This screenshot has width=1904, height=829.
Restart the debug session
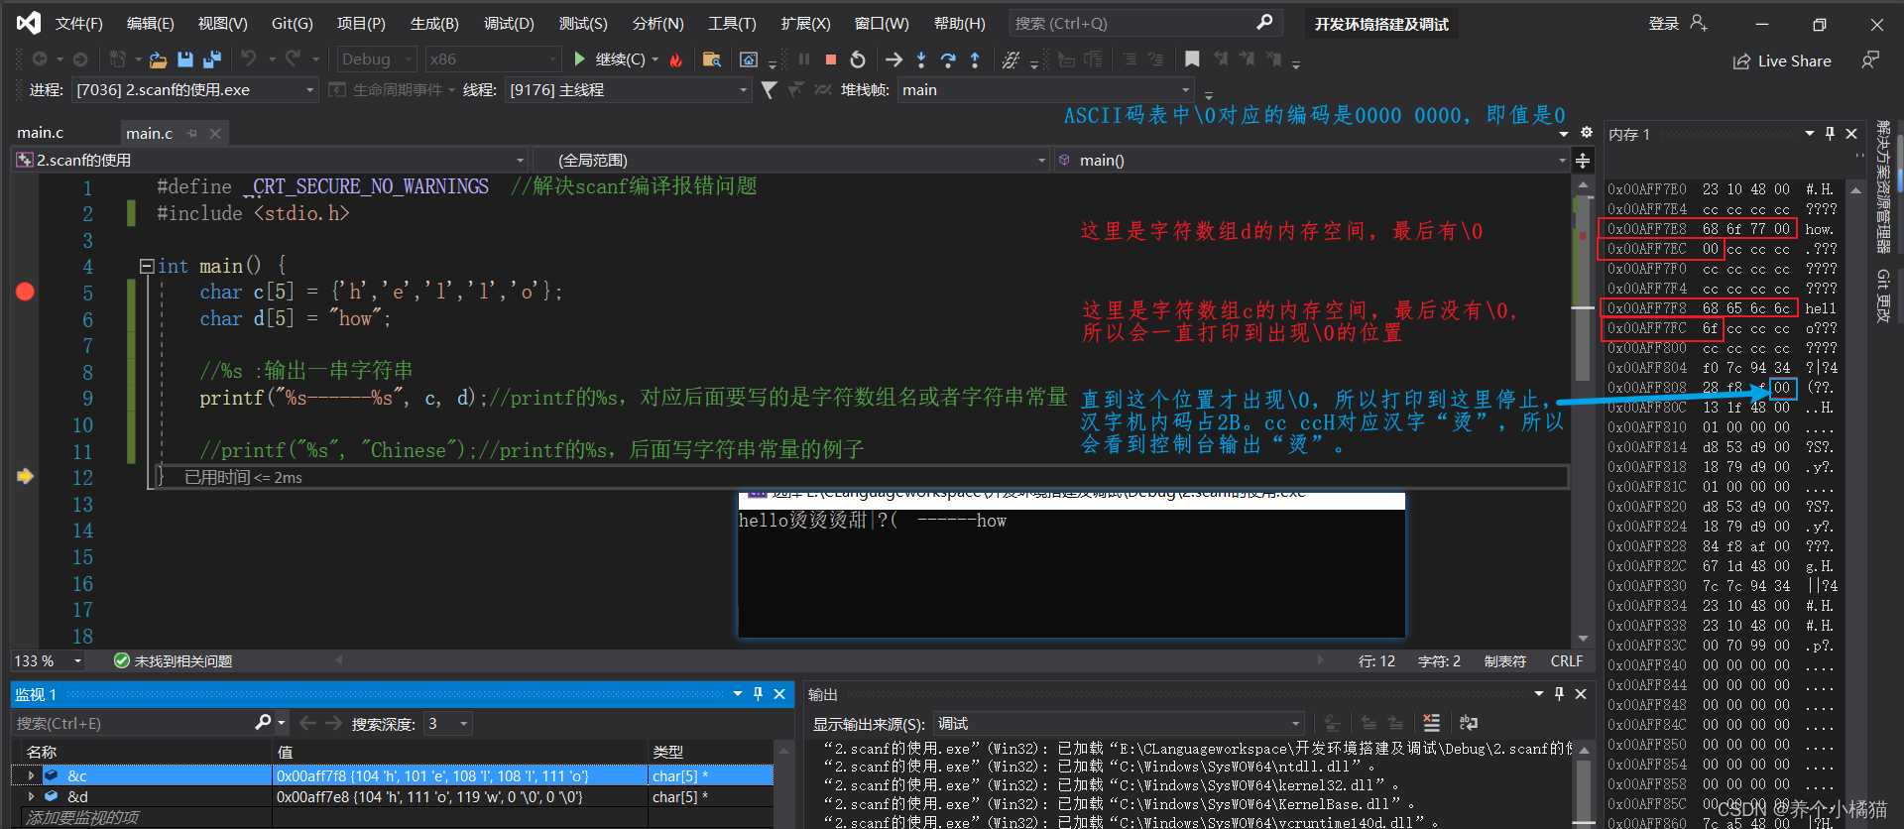(x=858, y=59)
